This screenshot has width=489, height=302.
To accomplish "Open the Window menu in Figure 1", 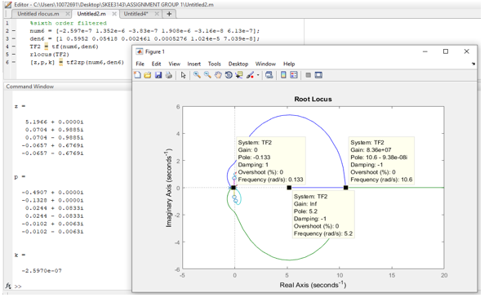I will 265,64.
